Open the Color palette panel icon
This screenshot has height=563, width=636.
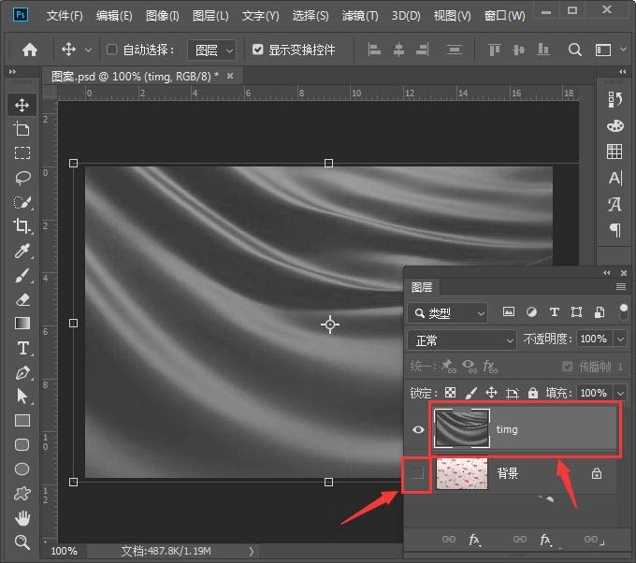(x=614, y=125)
